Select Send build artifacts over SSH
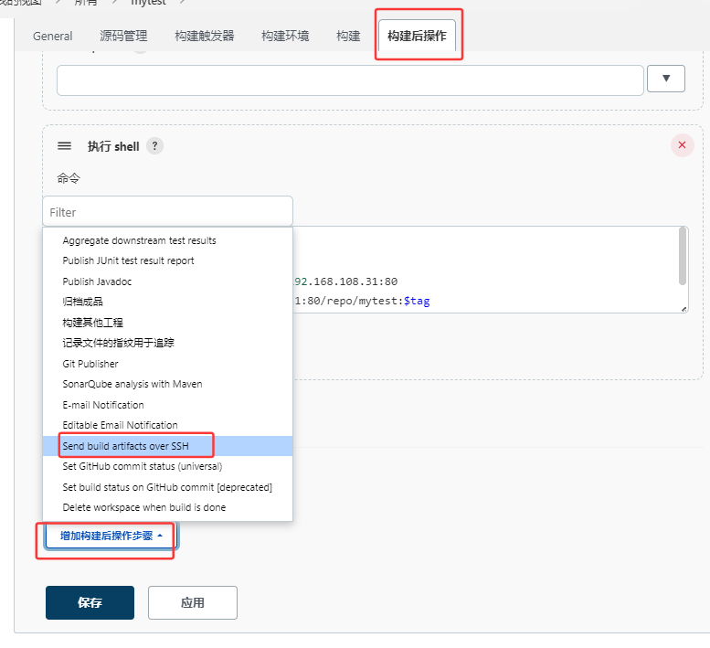 [167, 446]
